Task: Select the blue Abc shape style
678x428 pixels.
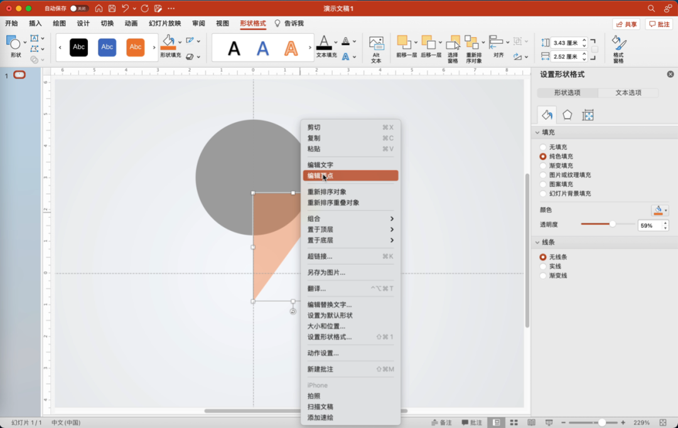Action: [x=107, y=47]
